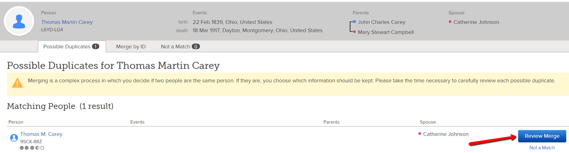Viewport: 569px width, 153px height.
Task: Click the pink dot beside Mary Stewart Campbell
Action: [x=355, y=32]
